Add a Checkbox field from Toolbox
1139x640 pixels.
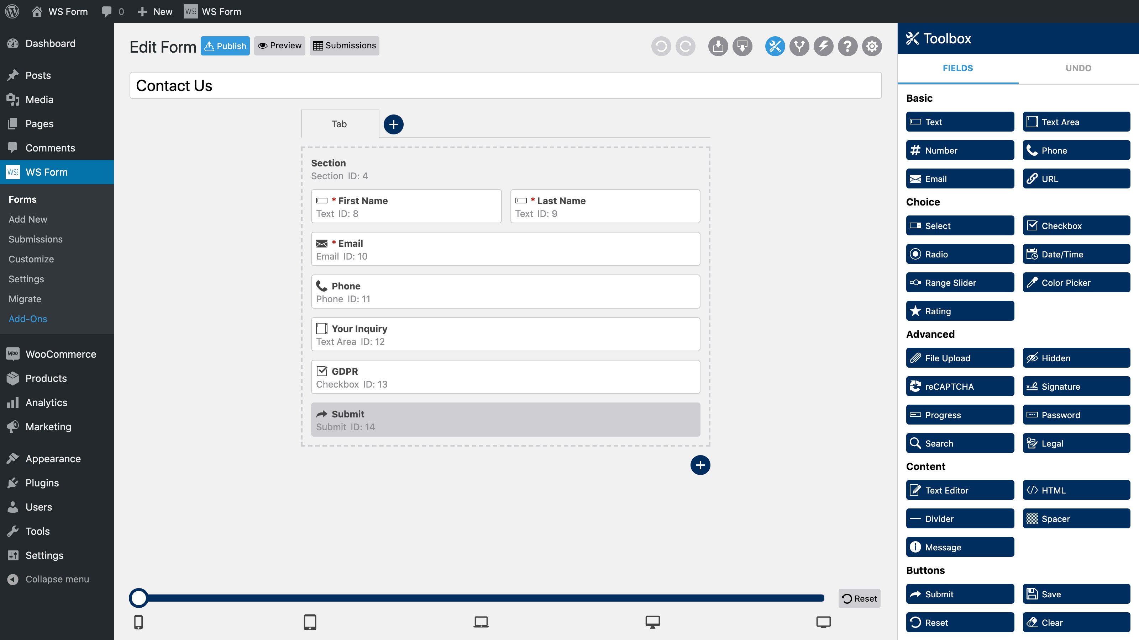[1076, 226]
